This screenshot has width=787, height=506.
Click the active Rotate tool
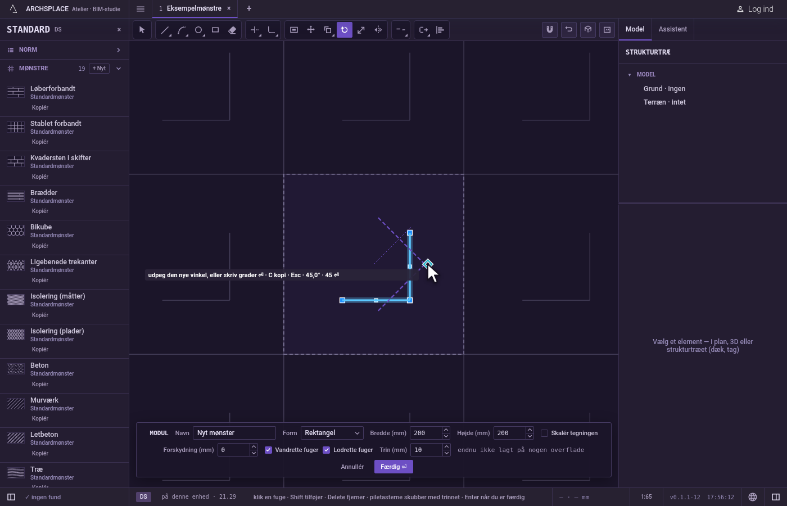pyautogui.click(x=345, y=30)
